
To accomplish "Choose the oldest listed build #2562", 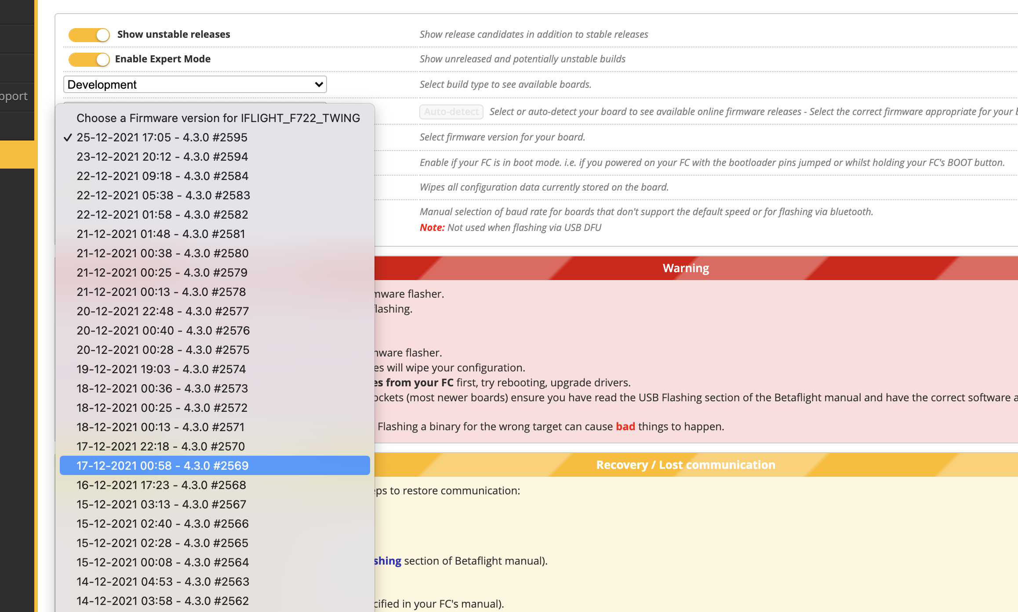I will (162, 601).
